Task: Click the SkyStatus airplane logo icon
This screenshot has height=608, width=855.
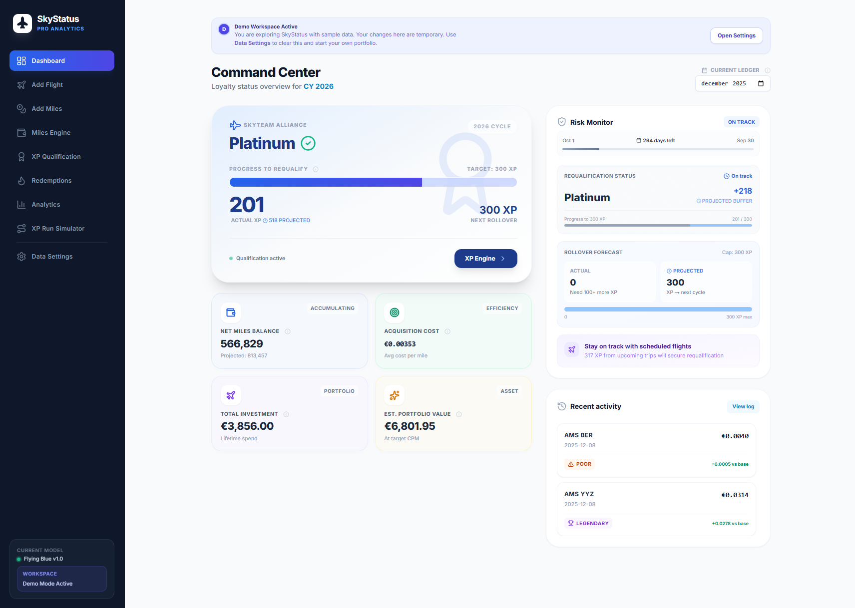Action: 22,23
